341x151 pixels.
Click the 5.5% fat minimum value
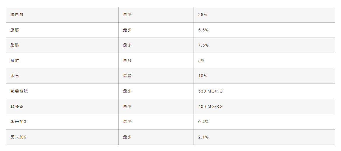203,30
